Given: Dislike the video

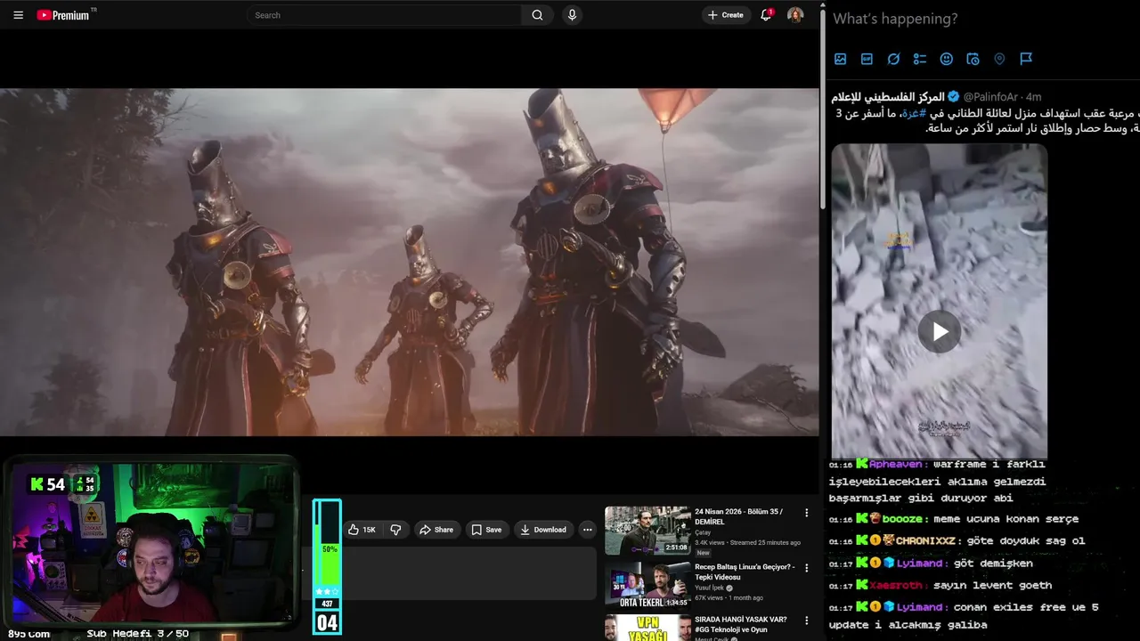Looking at the screenshot, I should coord(395,530).
